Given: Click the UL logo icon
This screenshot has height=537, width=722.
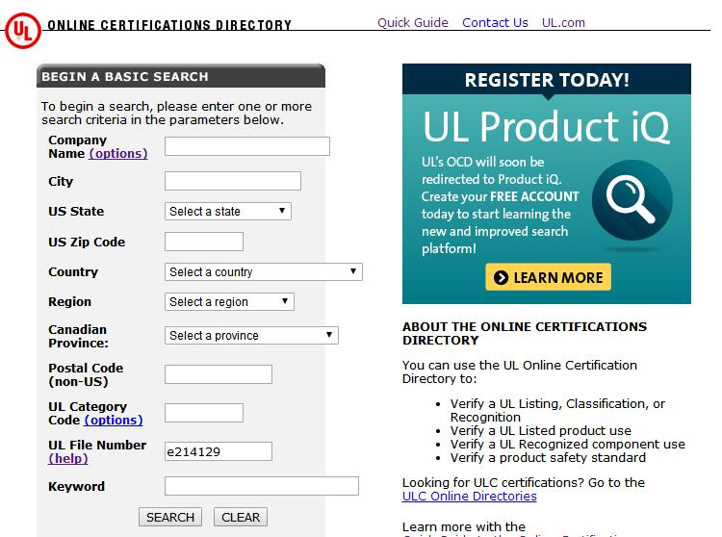Looking at the screenshot, I should coord(21,30).
